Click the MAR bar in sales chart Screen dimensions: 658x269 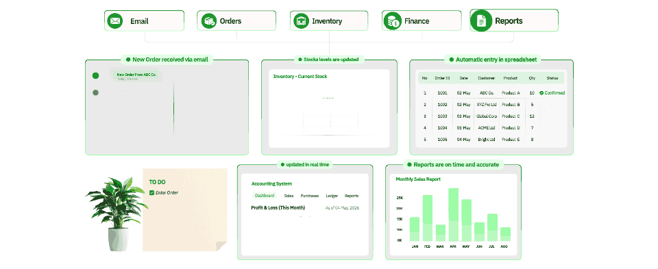click(x=441, y=233)
